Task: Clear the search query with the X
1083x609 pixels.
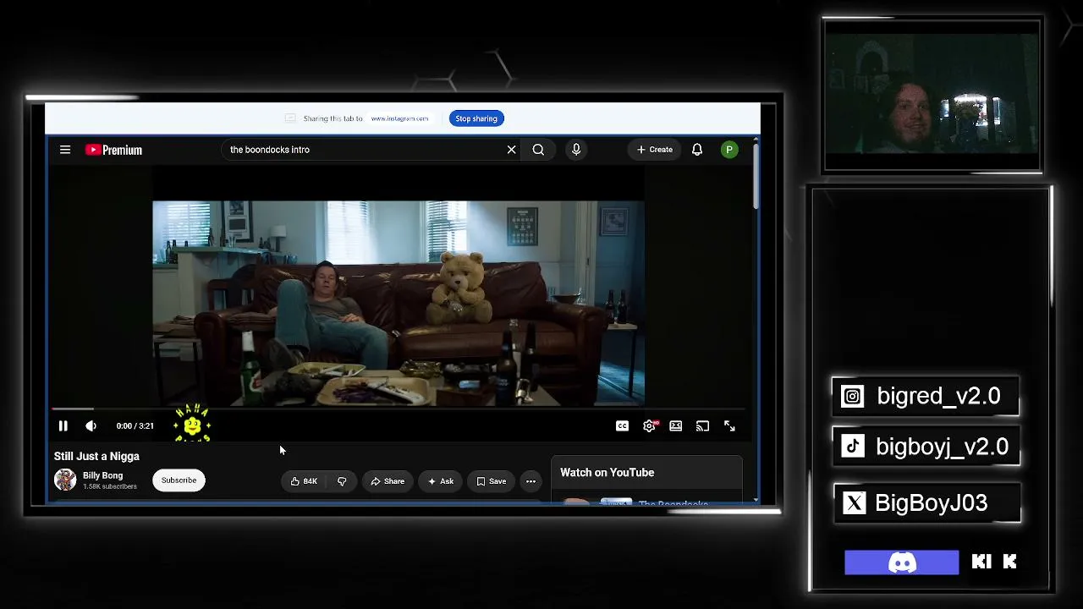Action: [x=511, y=150]
